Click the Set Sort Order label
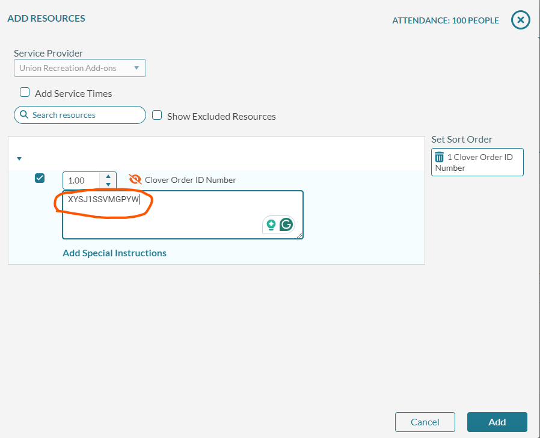Viewport: 540px width, 438px height. point(461,140)
